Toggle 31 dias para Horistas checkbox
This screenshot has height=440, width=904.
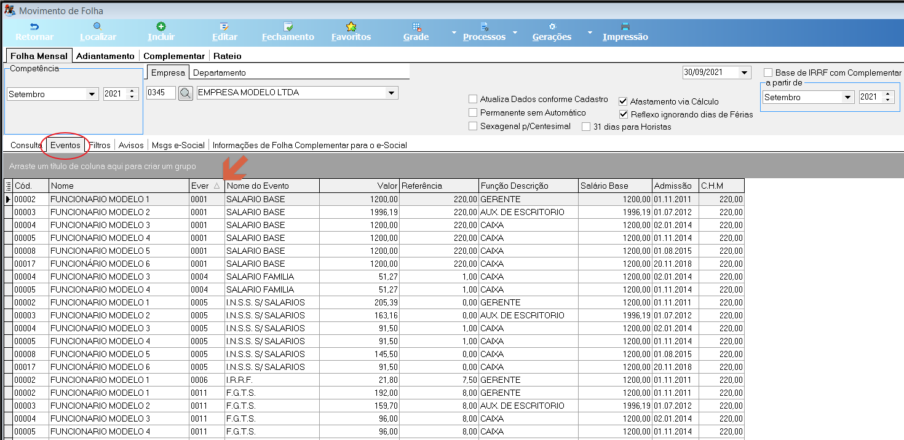point(586,127)
